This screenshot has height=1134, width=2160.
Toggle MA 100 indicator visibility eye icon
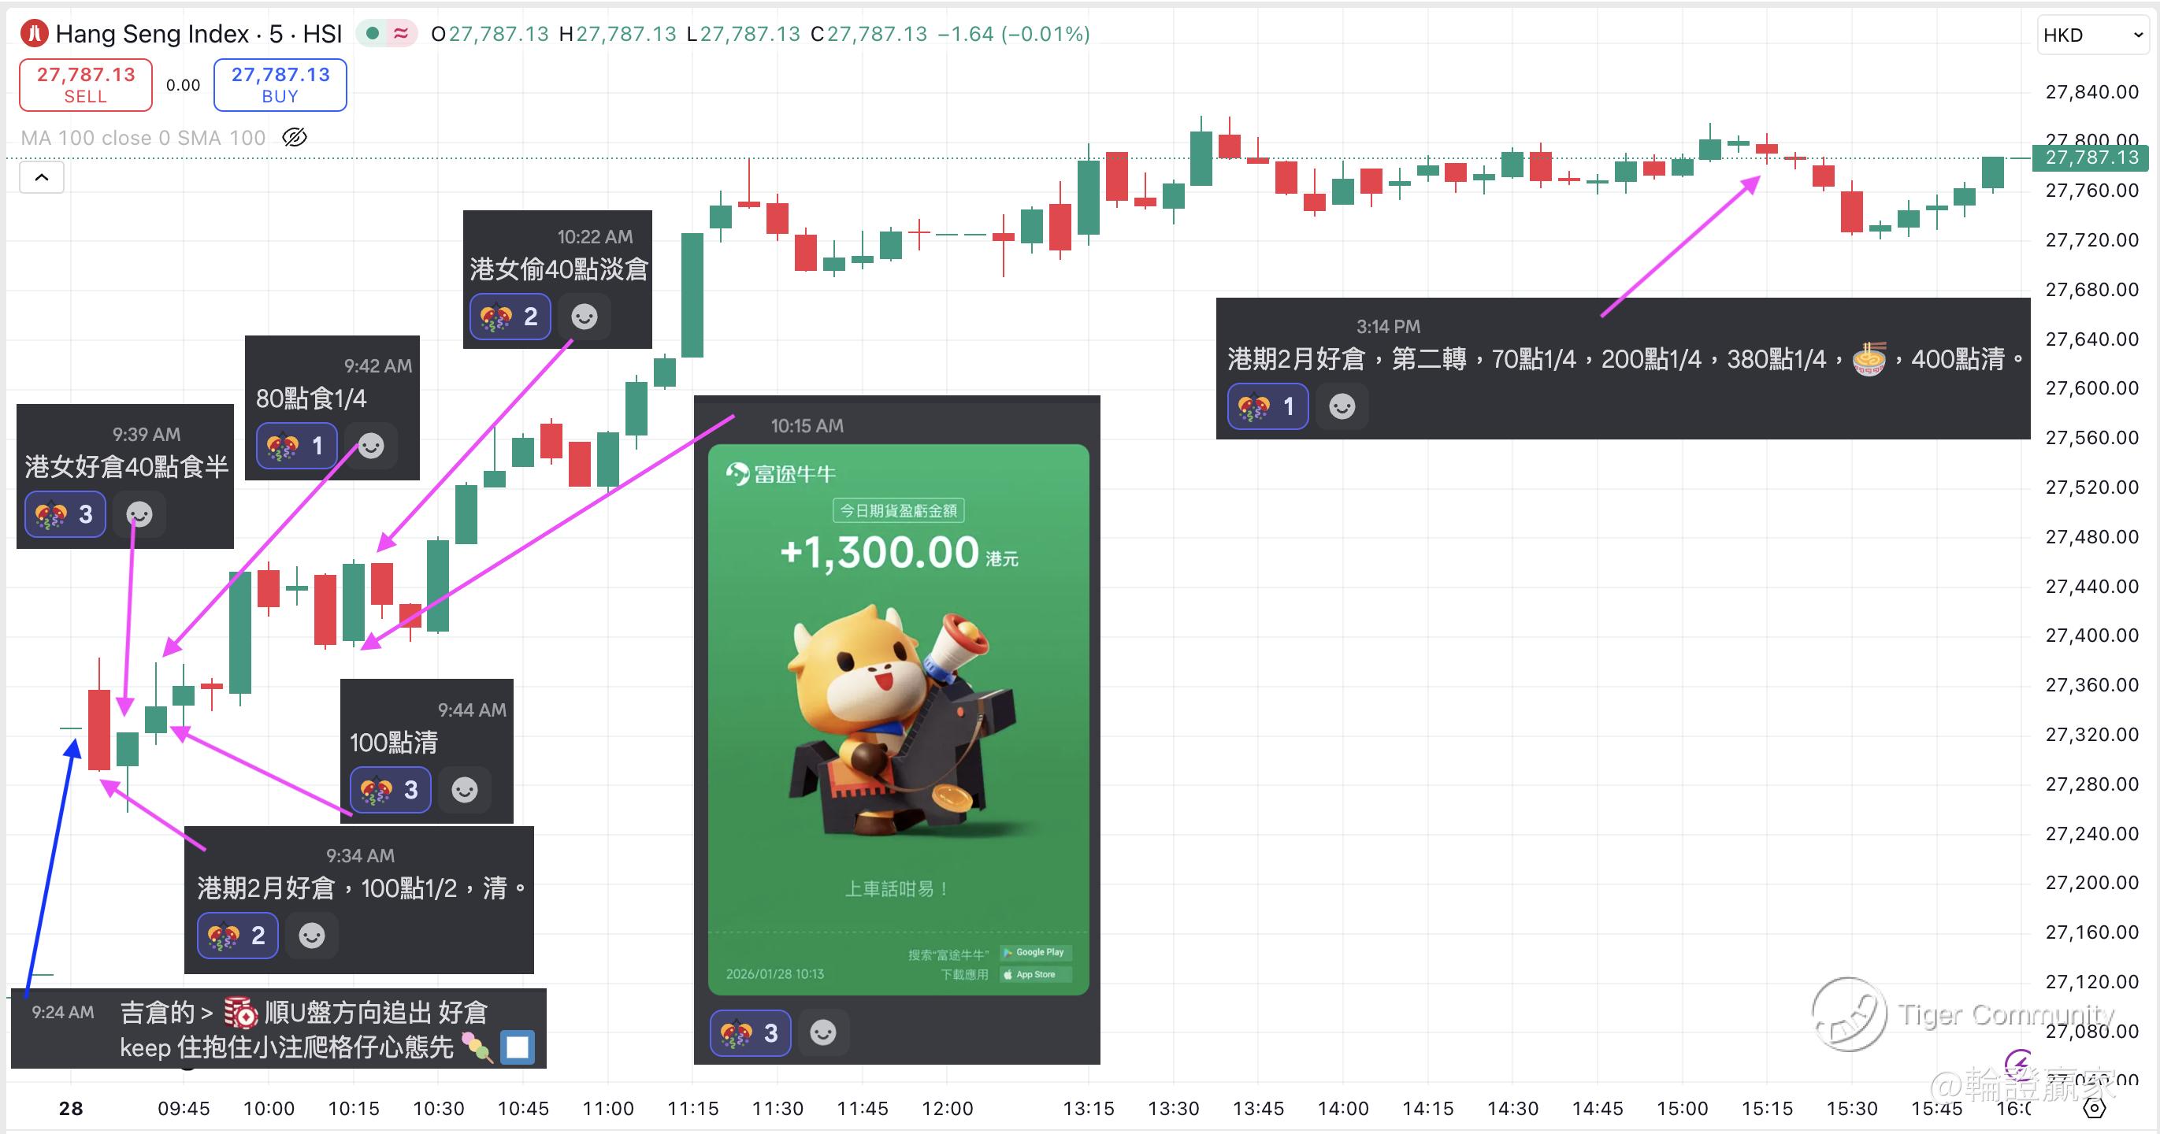tap(295, 138)
